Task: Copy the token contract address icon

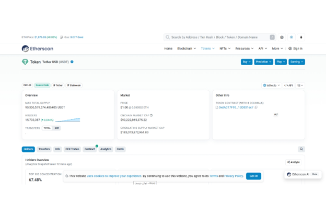Action: pos(256,107)
